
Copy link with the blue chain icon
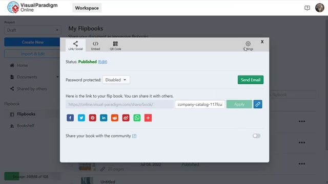tap(258, 104)
